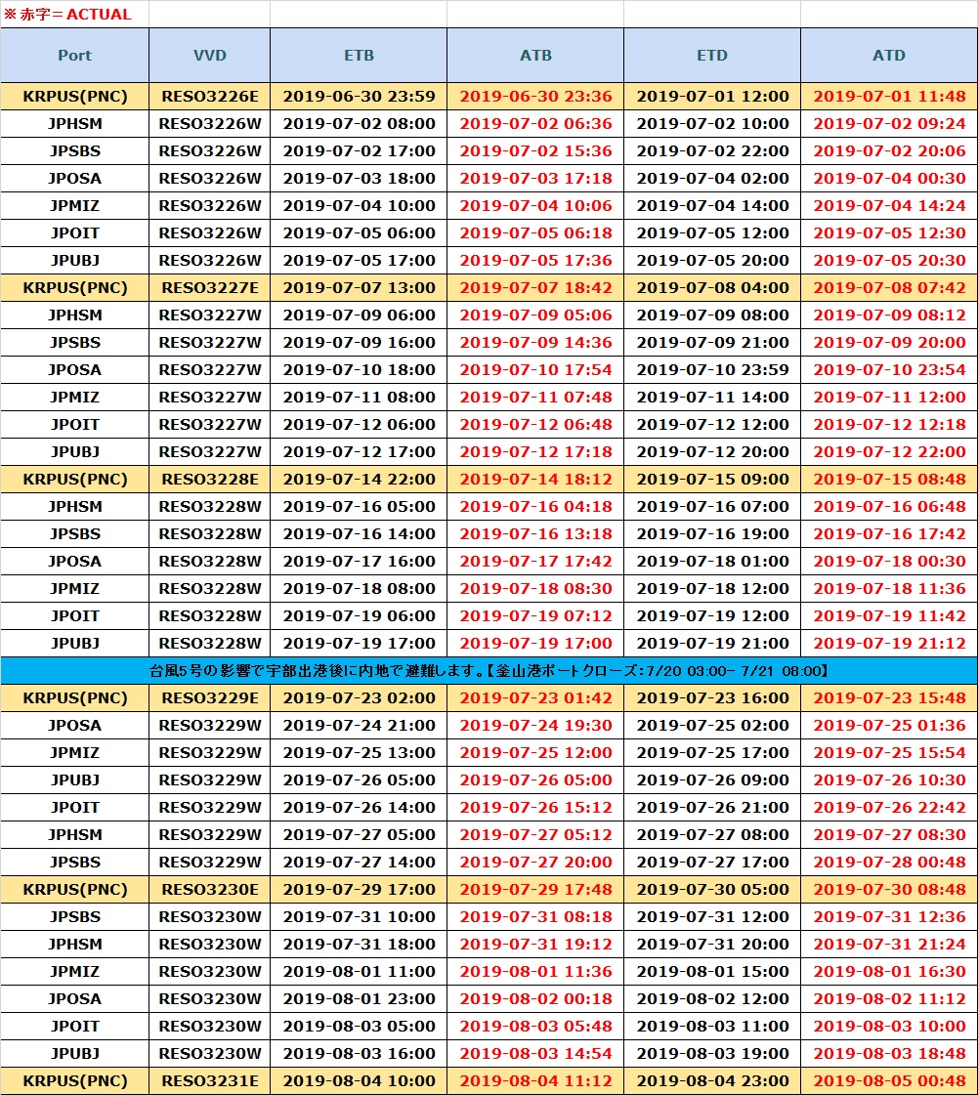This screenshot has width=978, height=1095.
Task: Select VVD cell RESO3231E
Action: 209,1081
